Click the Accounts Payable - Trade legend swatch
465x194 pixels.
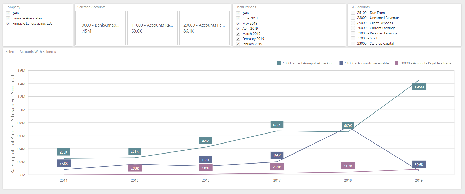click(x=396, y=63)
